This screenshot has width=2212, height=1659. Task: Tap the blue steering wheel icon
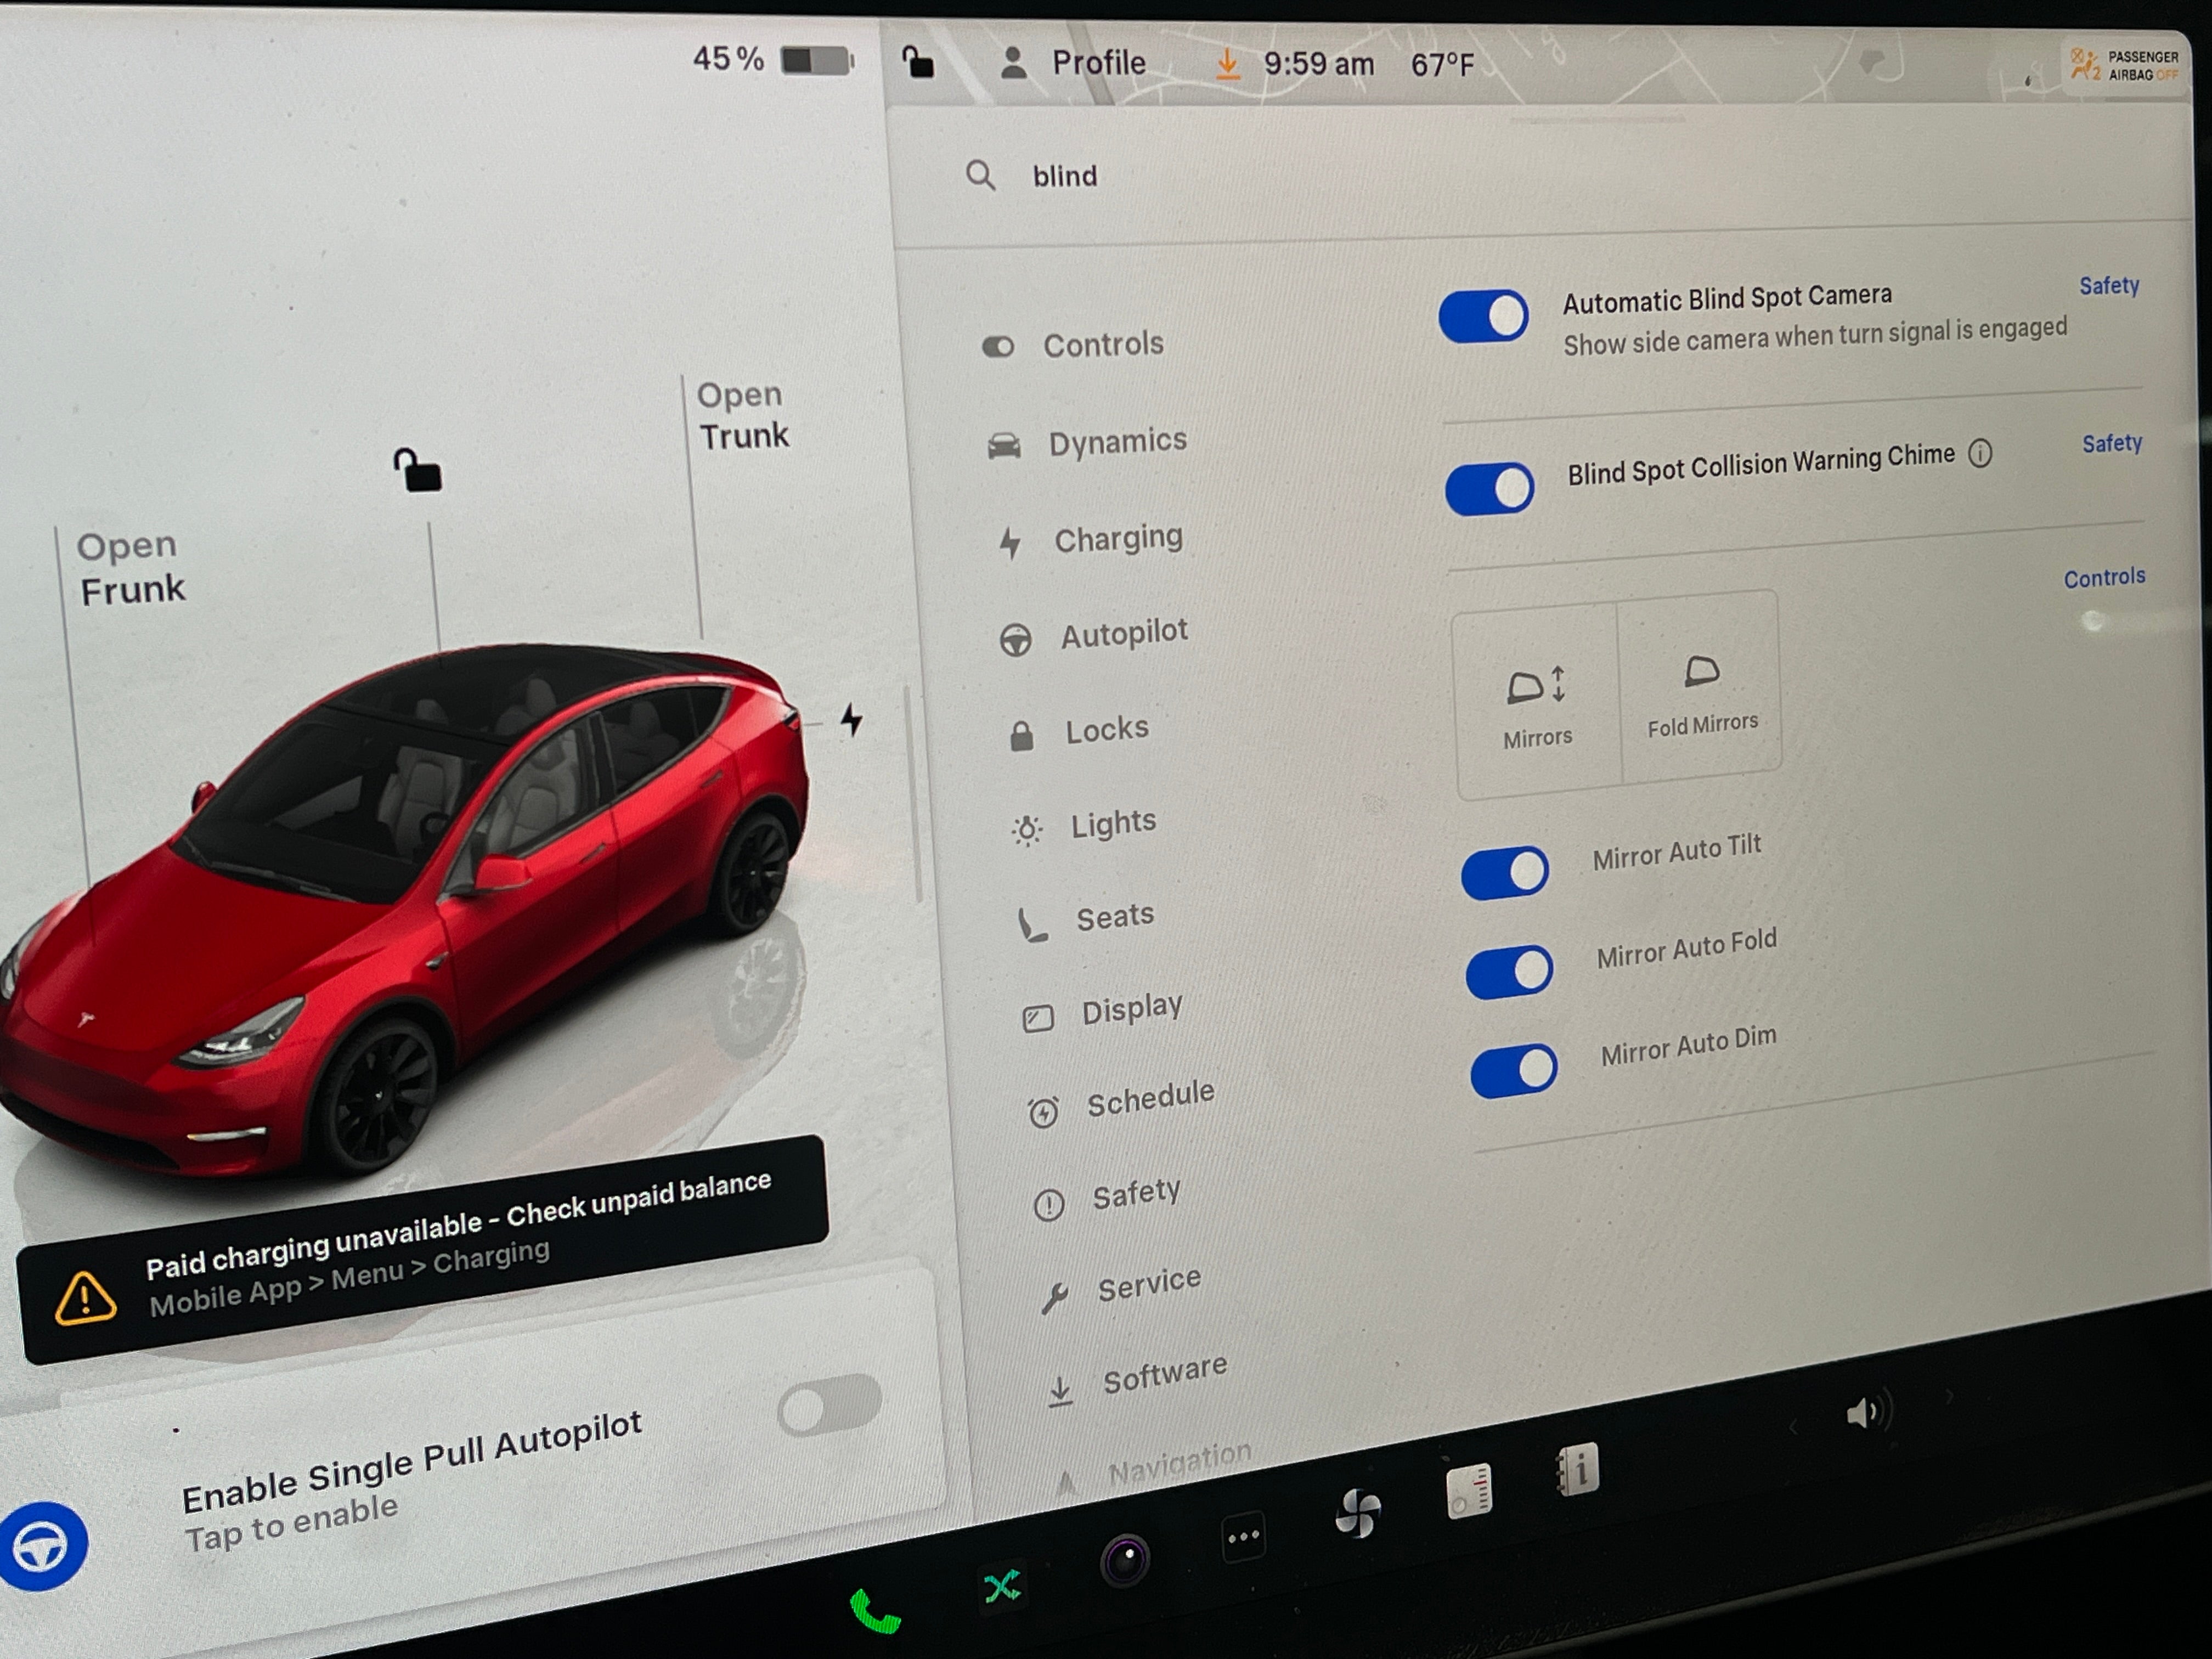click(x=41, y=1546)
